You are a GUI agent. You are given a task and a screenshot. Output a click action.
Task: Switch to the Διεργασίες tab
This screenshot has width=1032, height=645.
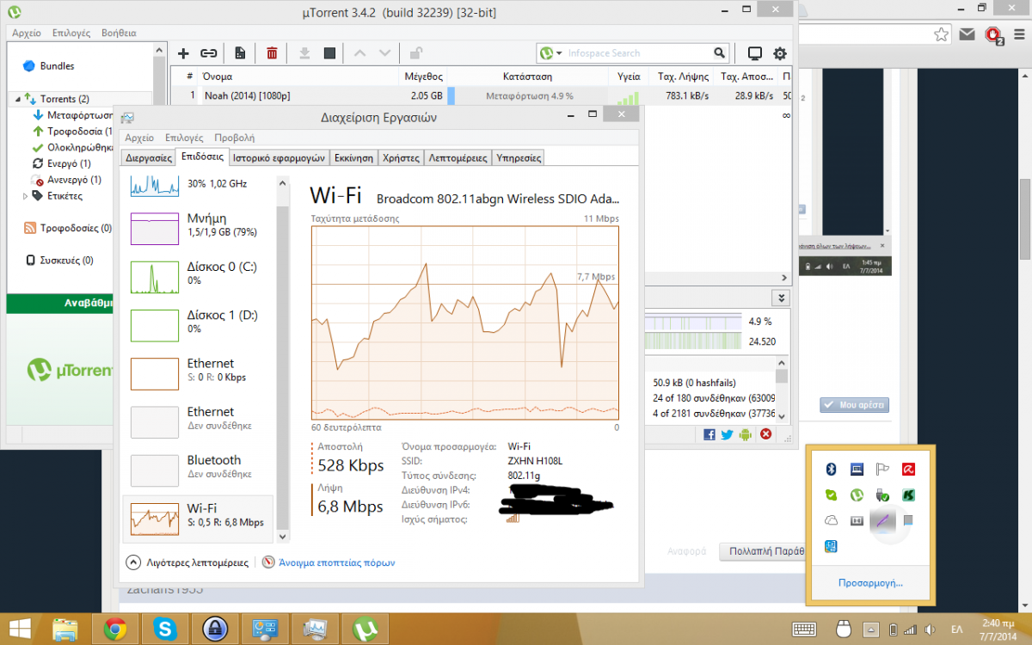(149, 158)
